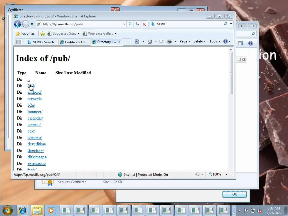Viewport: 288px width, 216px height.
Task: Open the Help question mark menu
Action: click(x=227, y=41)
